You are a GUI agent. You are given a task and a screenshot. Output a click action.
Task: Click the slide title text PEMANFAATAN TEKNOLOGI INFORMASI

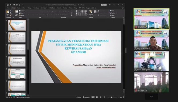[x=78, y=41]
